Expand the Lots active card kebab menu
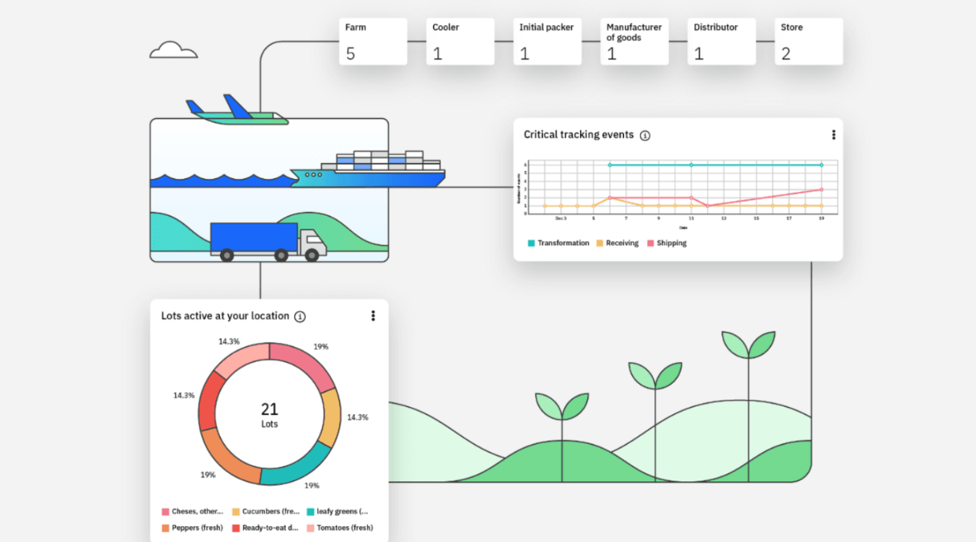 click(x=373, y=316)
